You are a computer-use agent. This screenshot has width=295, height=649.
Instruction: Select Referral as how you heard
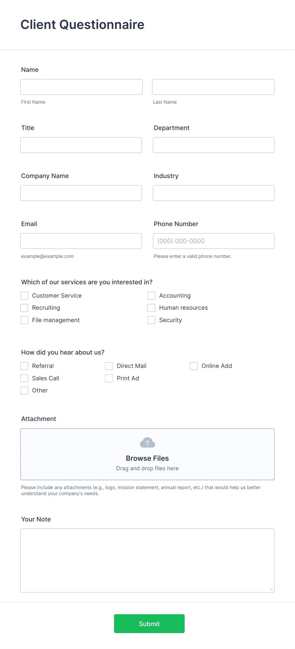24,366
